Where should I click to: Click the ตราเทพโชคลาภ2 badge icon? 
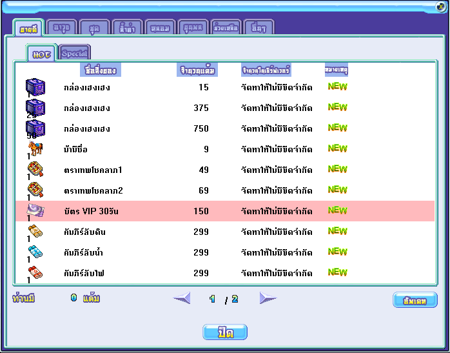click(35, 190)
